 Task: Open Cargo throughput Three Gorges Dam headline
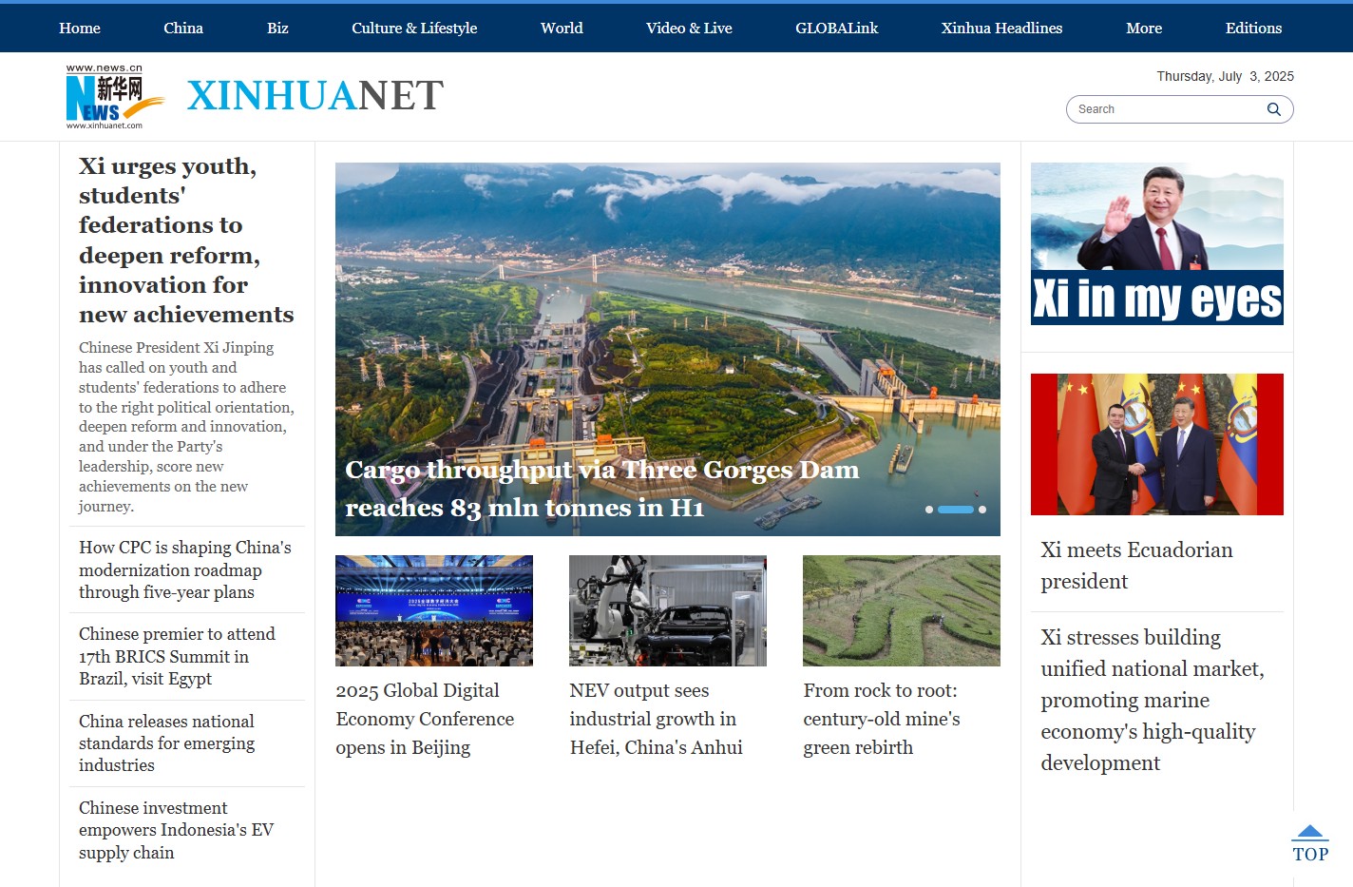(x=601, y=489)
